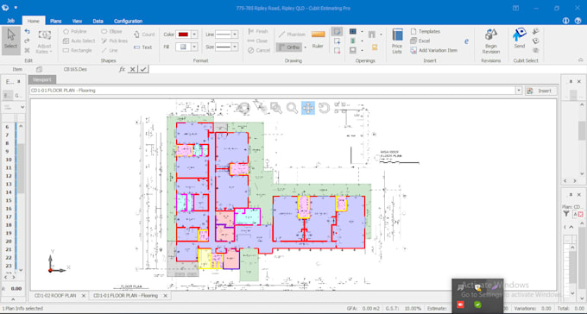Choose the Count tool

click(144, 35)
